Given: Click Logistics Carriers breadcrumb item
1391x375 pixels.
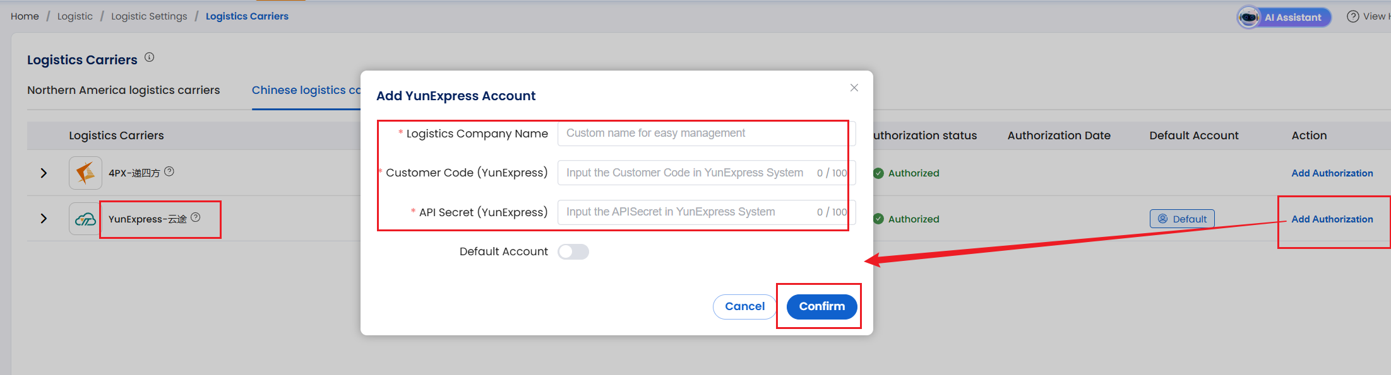Looking at the screenshot, I should tap(247, 16).
